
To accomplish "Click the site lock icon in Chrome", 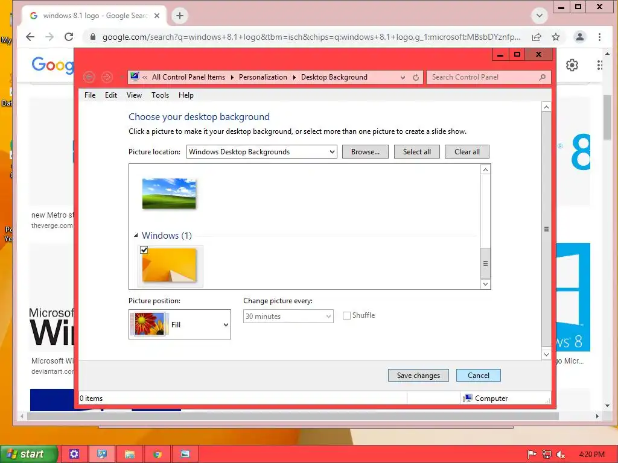I will tap(93, 37).
